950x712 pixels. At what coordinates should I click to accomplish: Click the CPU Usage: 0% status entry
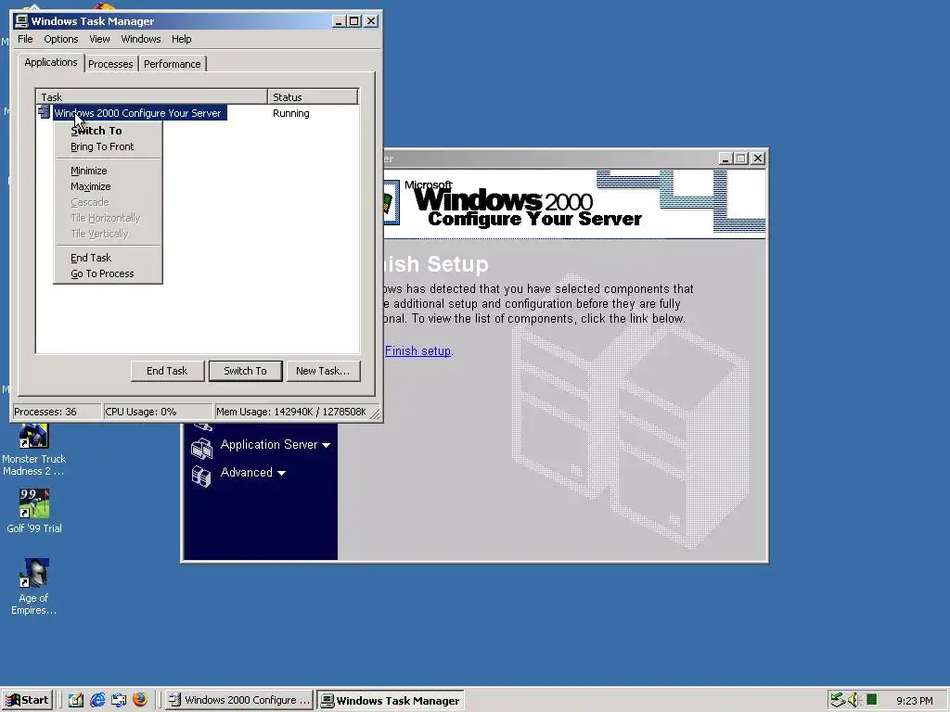pos(157,412)
